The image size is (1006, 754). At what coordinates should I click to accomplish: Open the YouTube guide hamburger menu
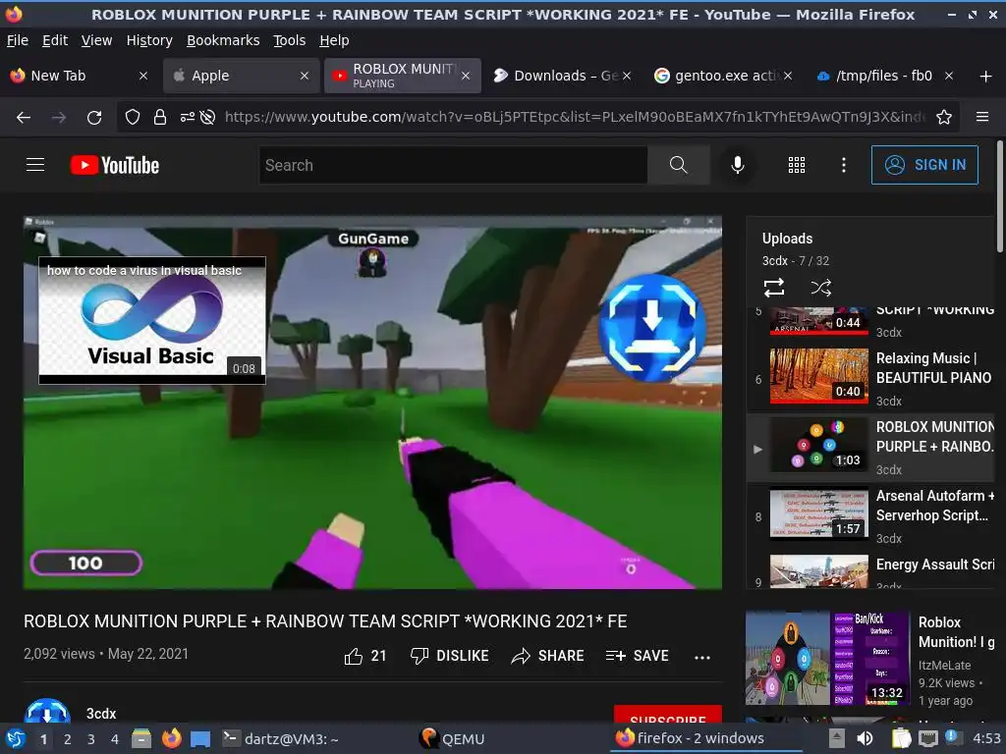35,165
